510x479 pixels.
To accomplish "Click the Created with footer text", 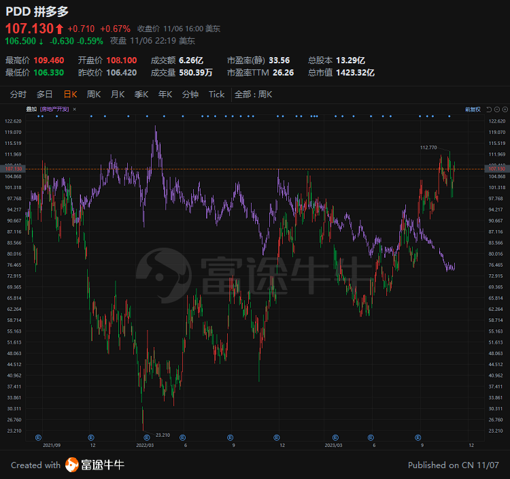I will (x=36, y=465).
